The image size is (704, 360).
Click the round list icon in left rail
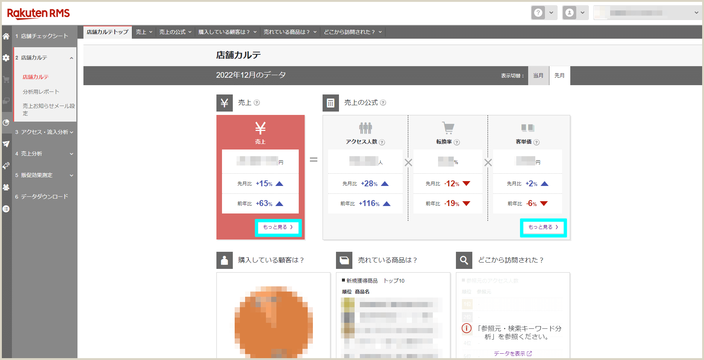(x=6, y=209)
